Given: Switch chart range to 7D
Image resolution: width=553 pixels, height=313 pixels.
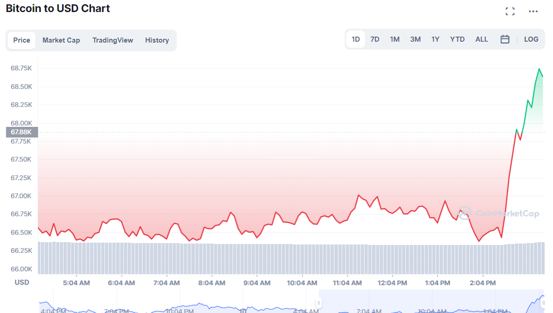Looking at the screenshot, I should pos(375,39).
